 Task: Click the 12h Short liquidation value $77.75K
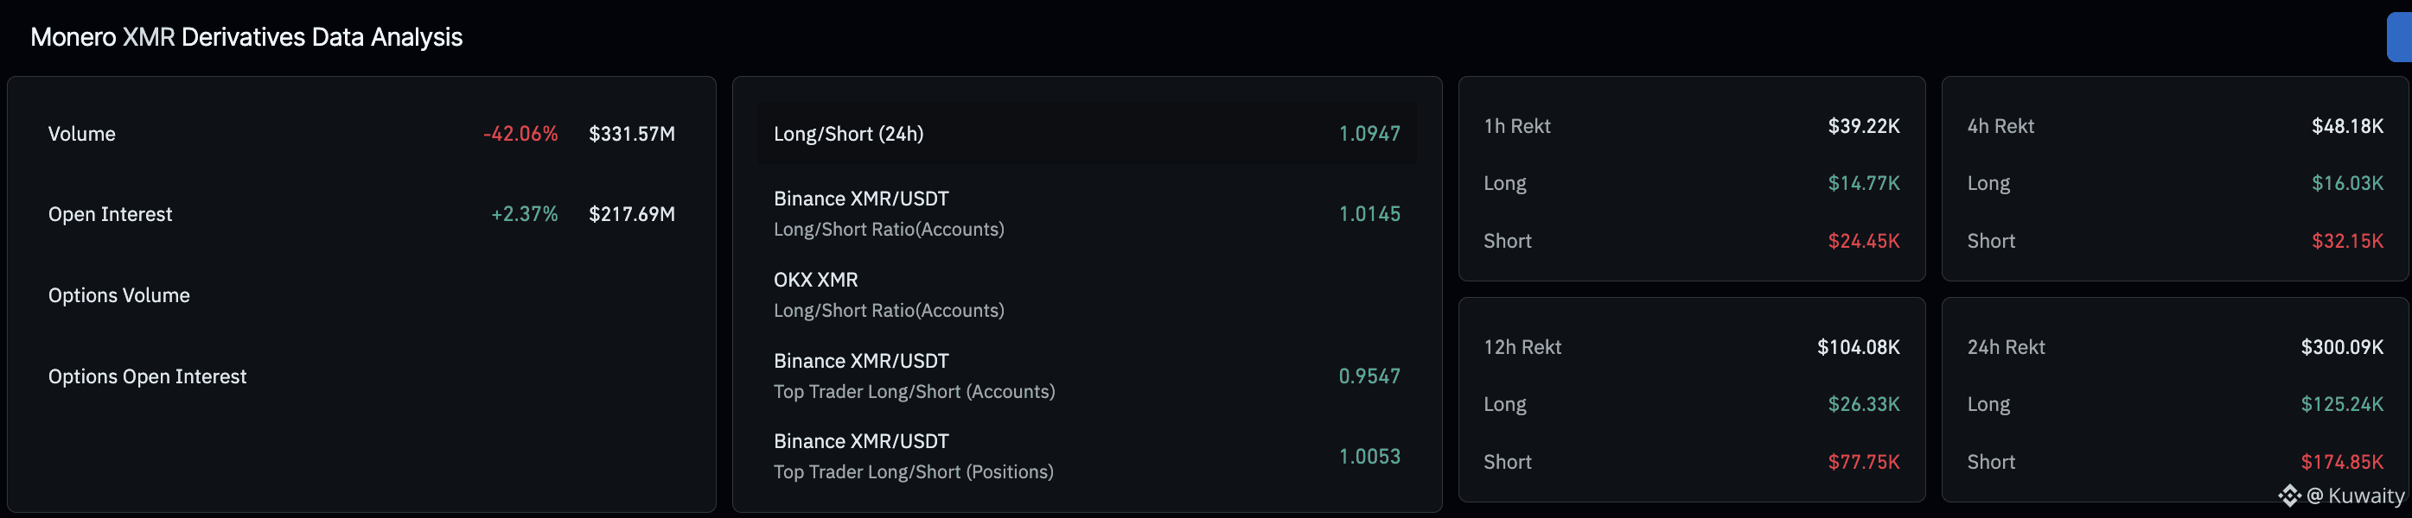[1863, 462]
